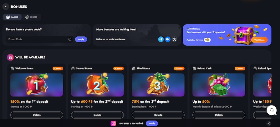280x127 pixels.
Task: Open Details for the Welcome Bonus
Action: 37,115
